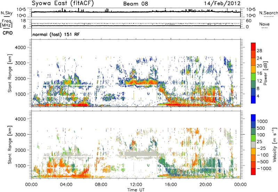278x192 pixels.
Task: Click the 'Power [dB]' colorbar label
Action: [x=265, y=73]
